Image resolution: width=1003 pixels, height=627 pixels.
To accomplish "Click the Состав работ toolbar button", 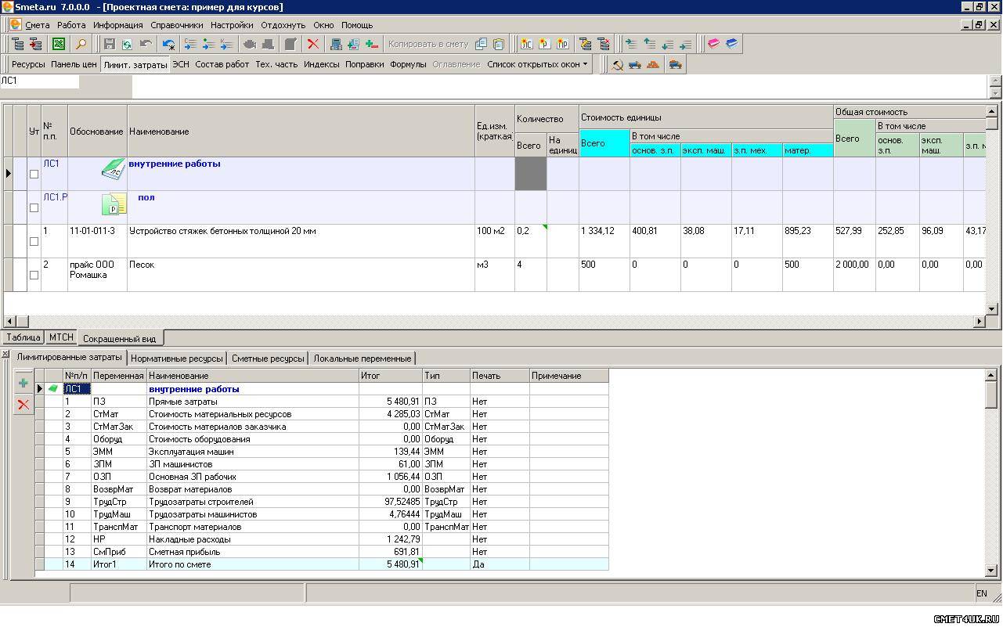I will 222,65.
